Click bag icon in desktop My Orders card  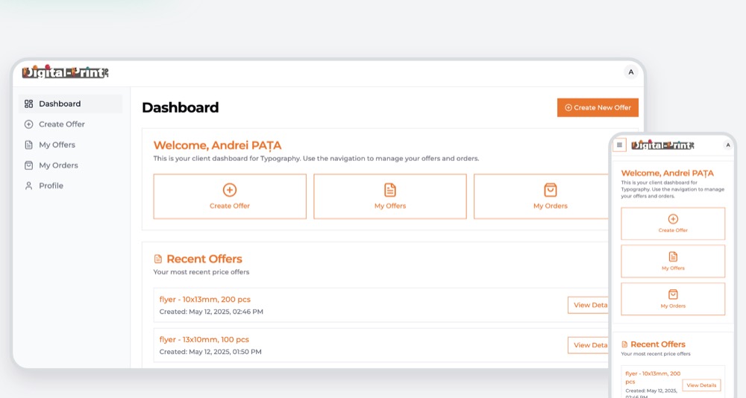[551, 190]
